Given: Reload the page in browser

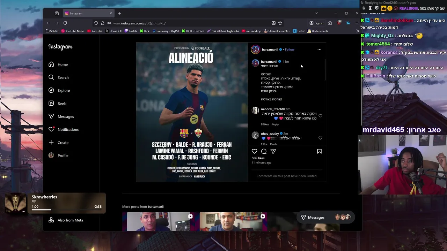Looking at the screenshot, I should tap(65, 23).
